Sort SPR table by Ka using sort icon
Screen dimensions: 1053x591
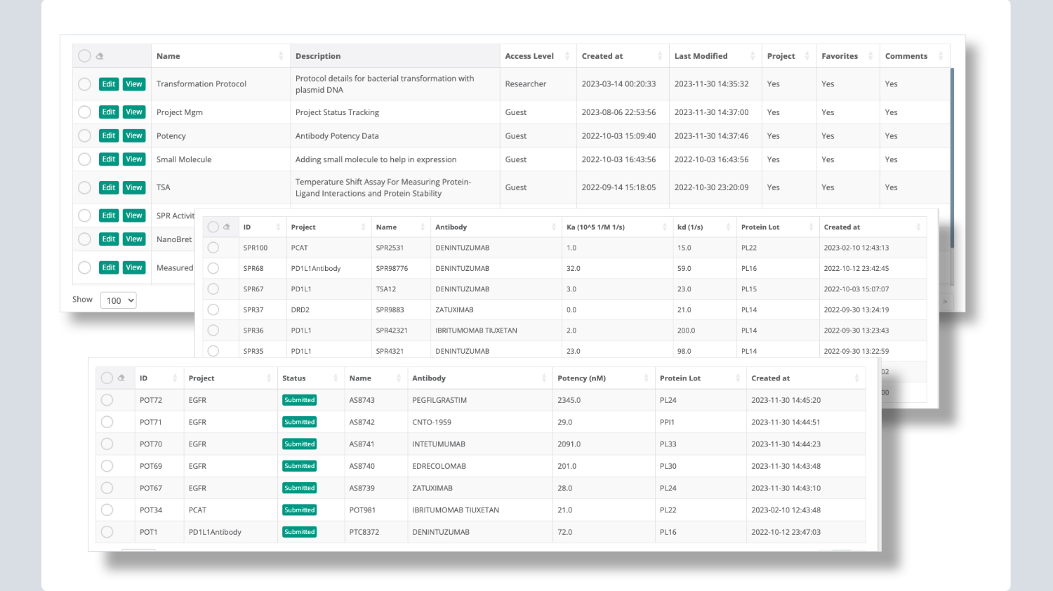pos(665,226)
